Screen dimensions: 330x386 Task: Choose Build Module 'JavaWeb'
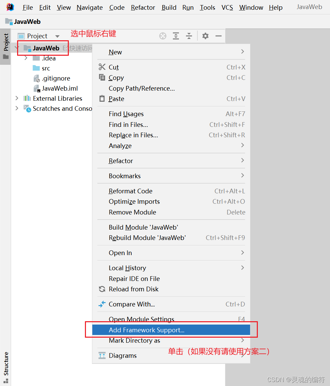pos(171,227)
